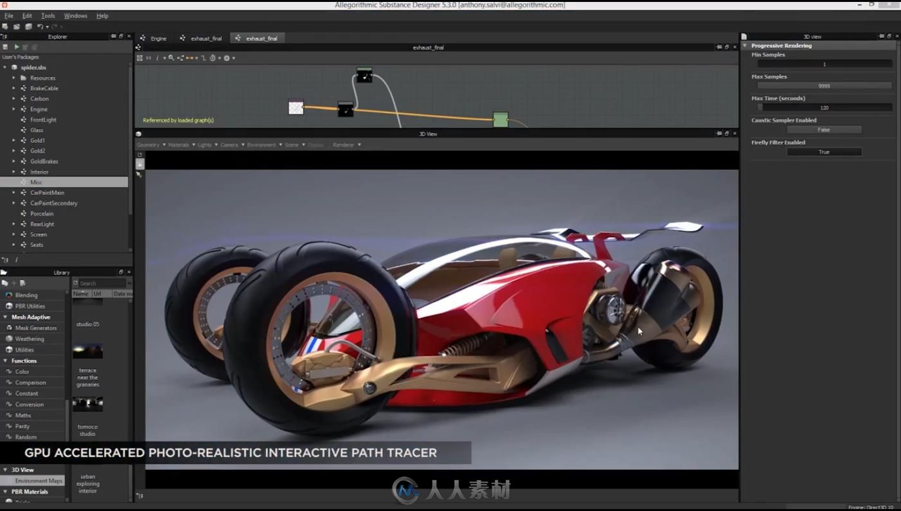Image resolution: width=901 pixels, height=511 pixels.
Task: Select the Misc graph in Explorer
Action: click(x=64, y=183)
